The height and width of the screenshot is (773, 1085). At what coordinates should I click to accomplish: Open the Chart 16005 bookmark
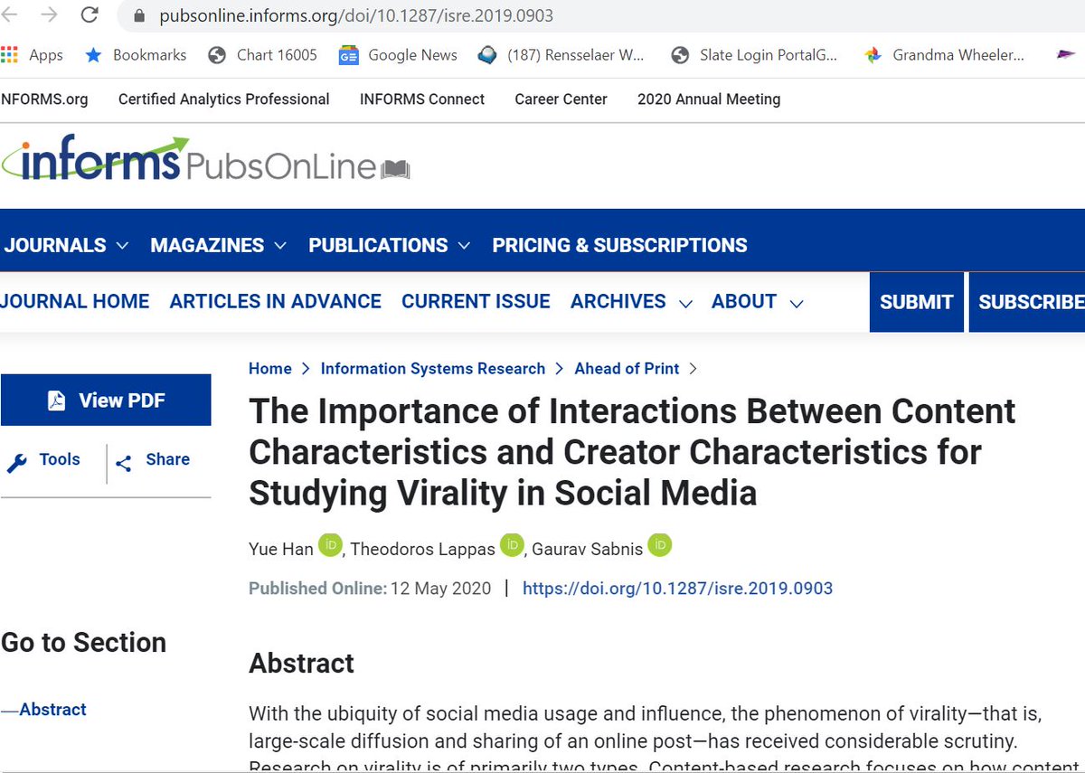coord(262,54)
